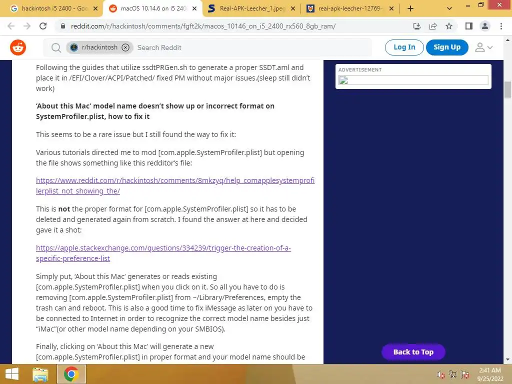Screen dimensions: 512x384
Task: Click the scrollbar up arrow
Action: click(508, 40)
